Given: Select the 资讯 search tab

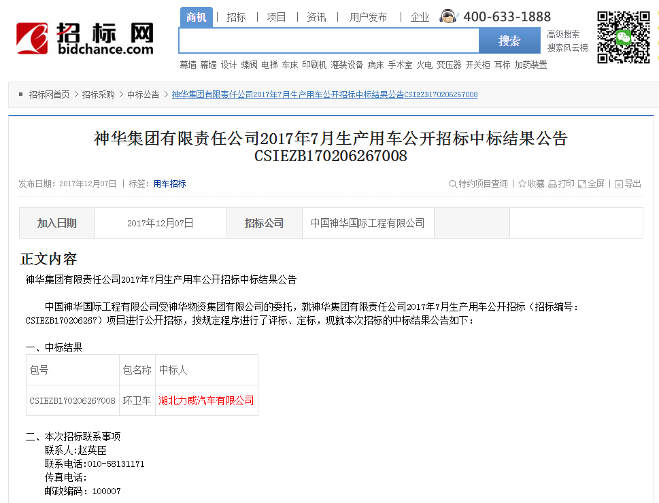Looking at the screenshot, I should 316,17.
